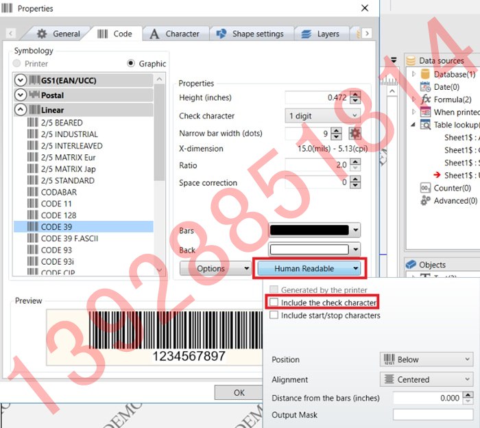Collapse the Linear symbology group

click(x=20, y=110)
